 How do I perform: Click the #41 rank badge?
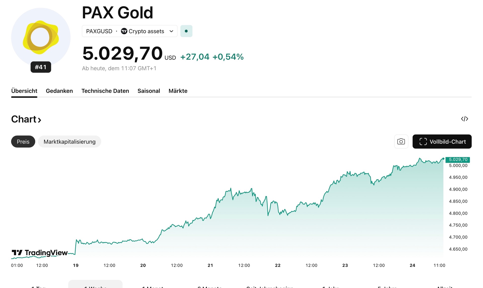click(x=41, y=67)
